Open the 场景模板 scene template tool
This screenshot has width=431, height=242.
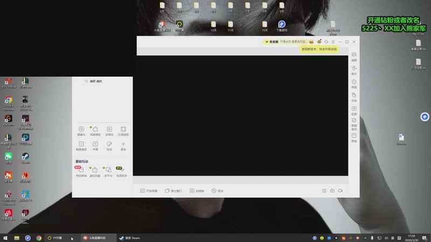click(95, 129)
